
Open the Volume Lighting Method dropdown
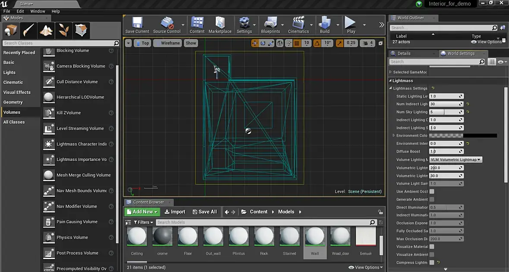point(456,159)
